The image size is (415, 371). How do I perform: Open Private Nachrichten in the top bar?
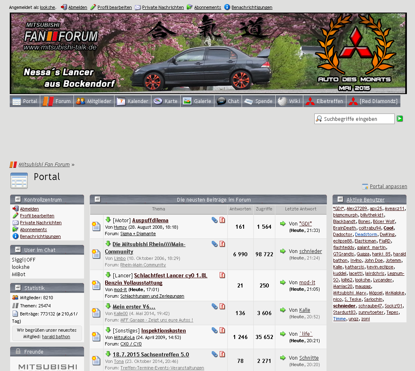[x=162, y=7]
